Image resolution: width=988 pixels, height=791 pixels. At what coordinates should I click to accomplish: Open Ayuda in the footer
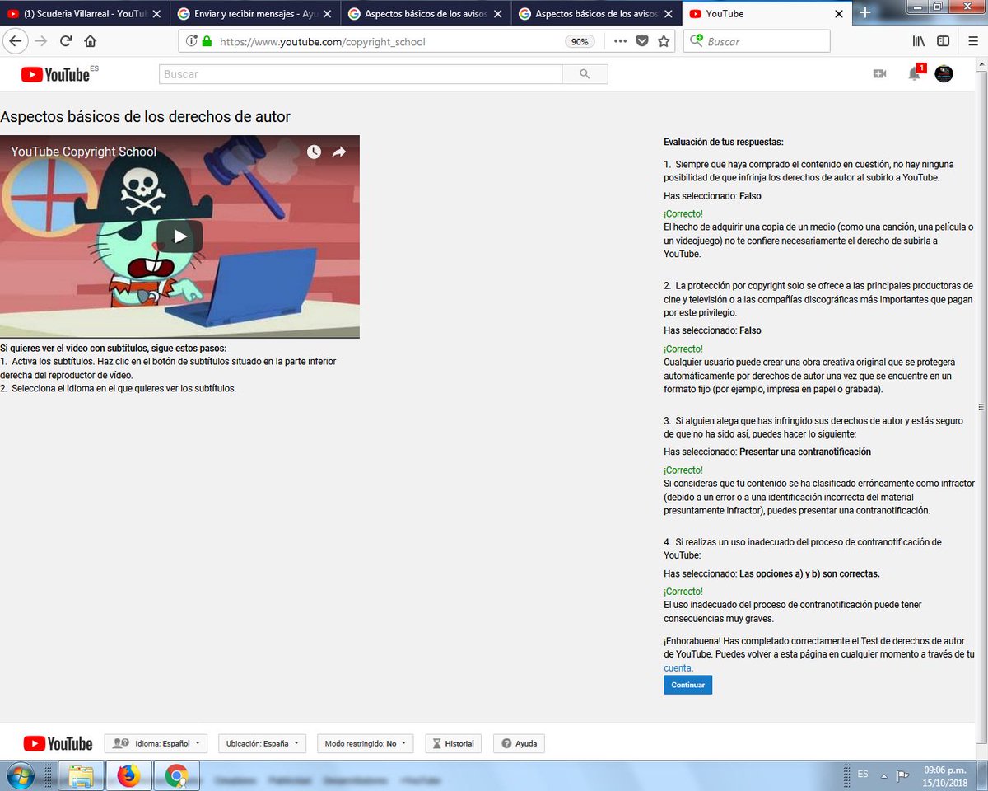519,743
